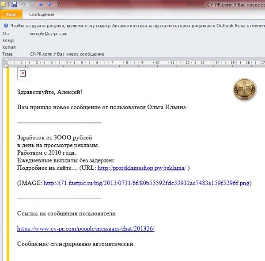
Task: Open the cy-pr.com messages chat link
Action: click(x=86, y=229)
